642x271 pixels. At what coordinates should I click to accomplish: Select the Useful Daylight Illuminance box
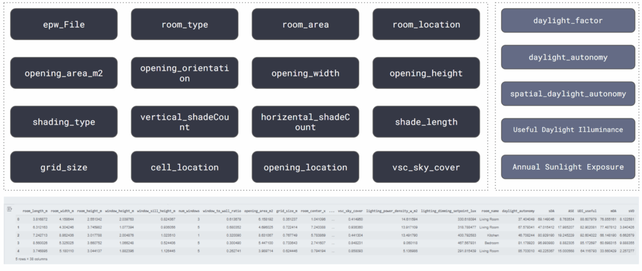pyautogui.click(x=568, y=130)
